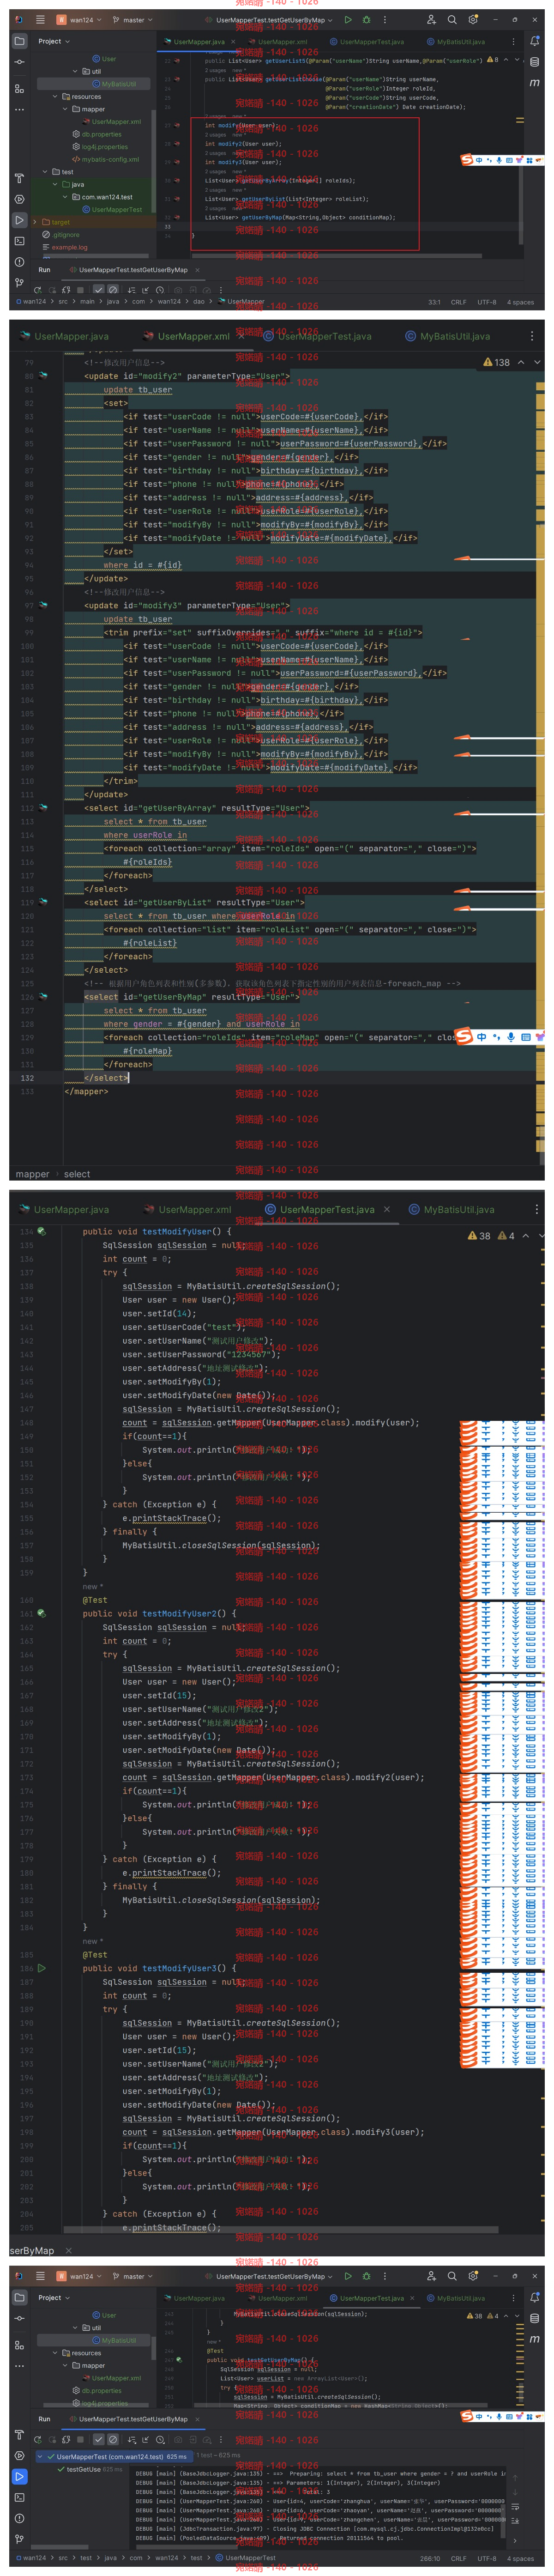This screenshot has width=554, height=2576.
Task: Open Notifications bell in window showing 33:1
Action: [x=535, y=41]
